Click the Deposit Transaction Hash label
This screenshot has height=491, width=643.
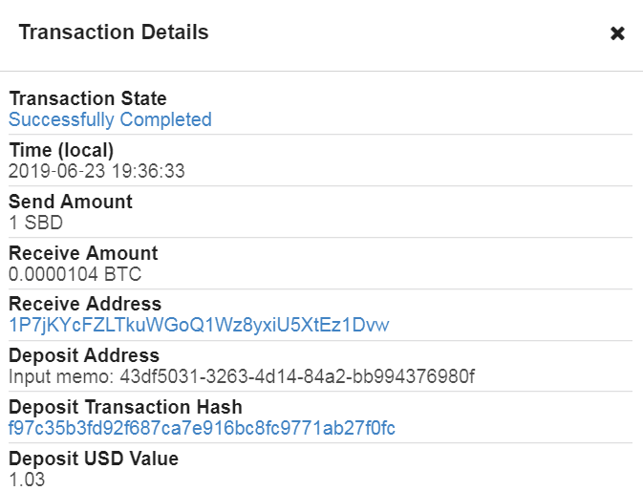coord(125,408)
